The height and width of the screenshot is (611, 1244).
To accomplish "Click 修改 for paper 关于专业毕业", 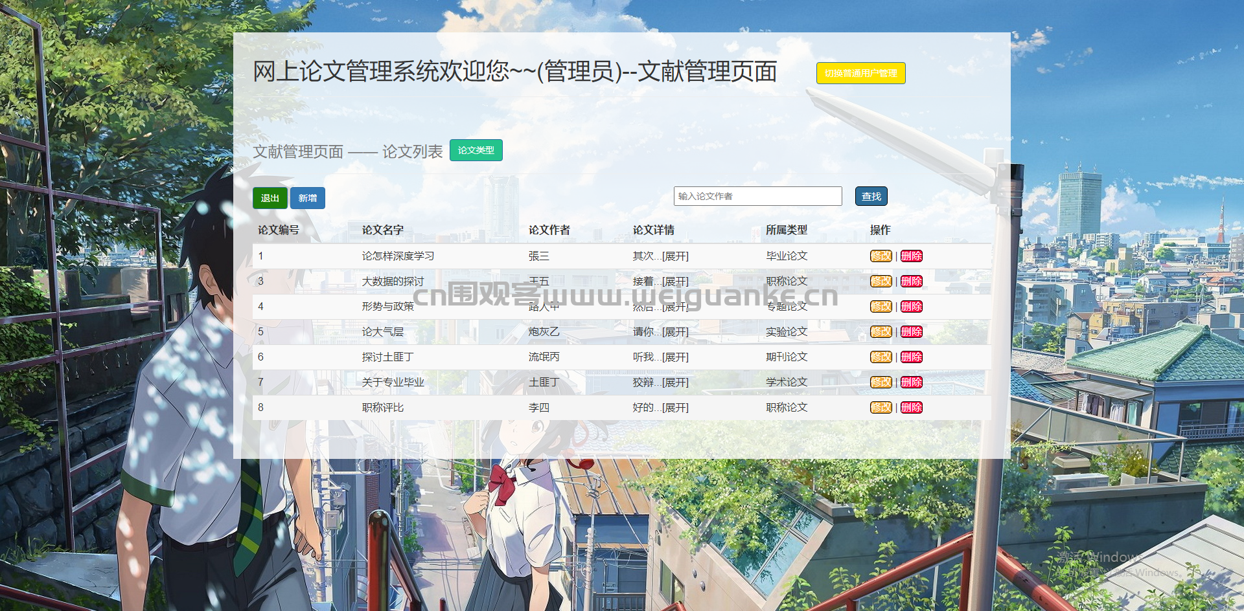I will point(881,382).
